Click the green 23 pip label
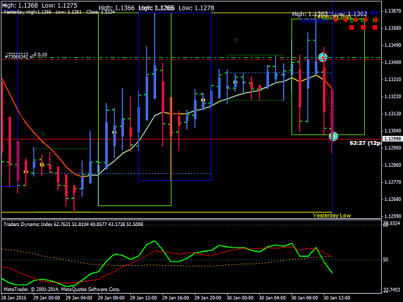Screen dimensions: 403x302 (x=236, y=41)
